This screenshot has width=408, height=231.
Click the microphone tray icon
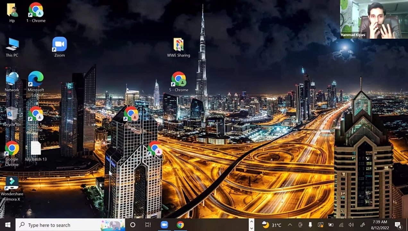point(310,225)
